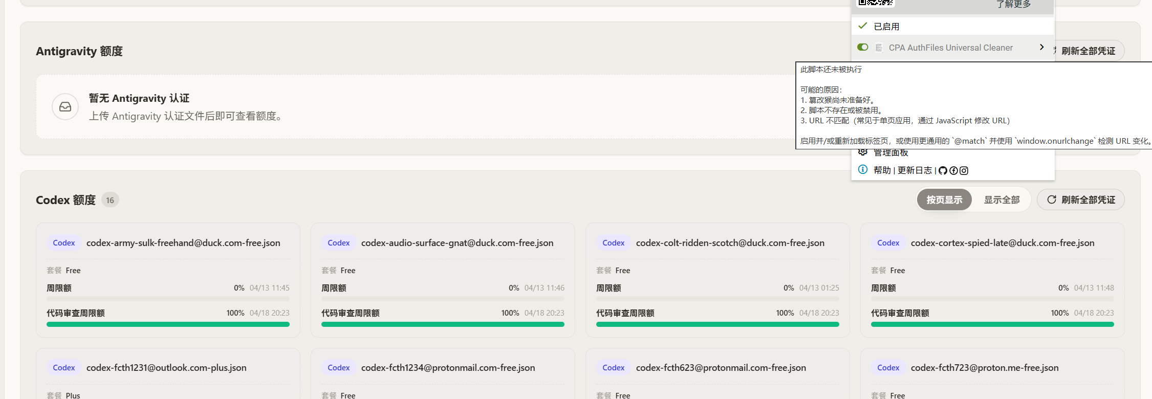Viewport: 1152px width, 399px height.
Task: Select file name codex-fcth623@protonmail.com-free.json
Action: (721, 368)
